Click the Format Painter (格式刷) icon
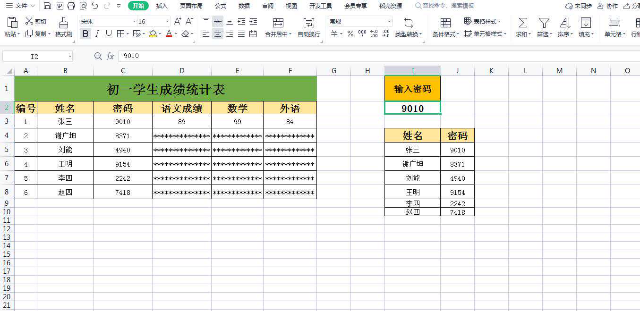The image size is (640, 311). [63, 23]
